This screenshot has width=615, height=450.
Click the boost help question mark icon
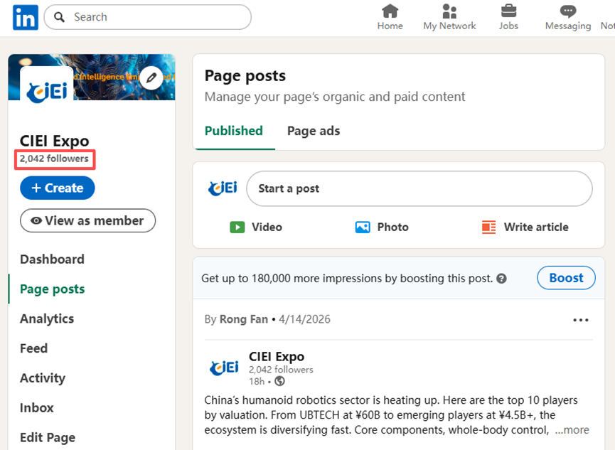502,279
